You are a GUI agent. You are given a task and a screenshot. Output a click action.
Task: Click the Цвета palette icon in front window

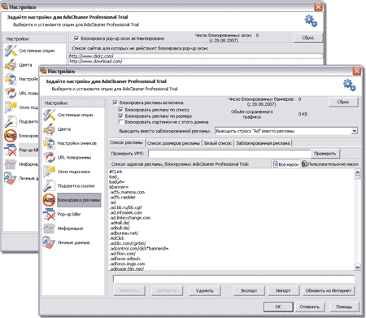pos(49,129)
